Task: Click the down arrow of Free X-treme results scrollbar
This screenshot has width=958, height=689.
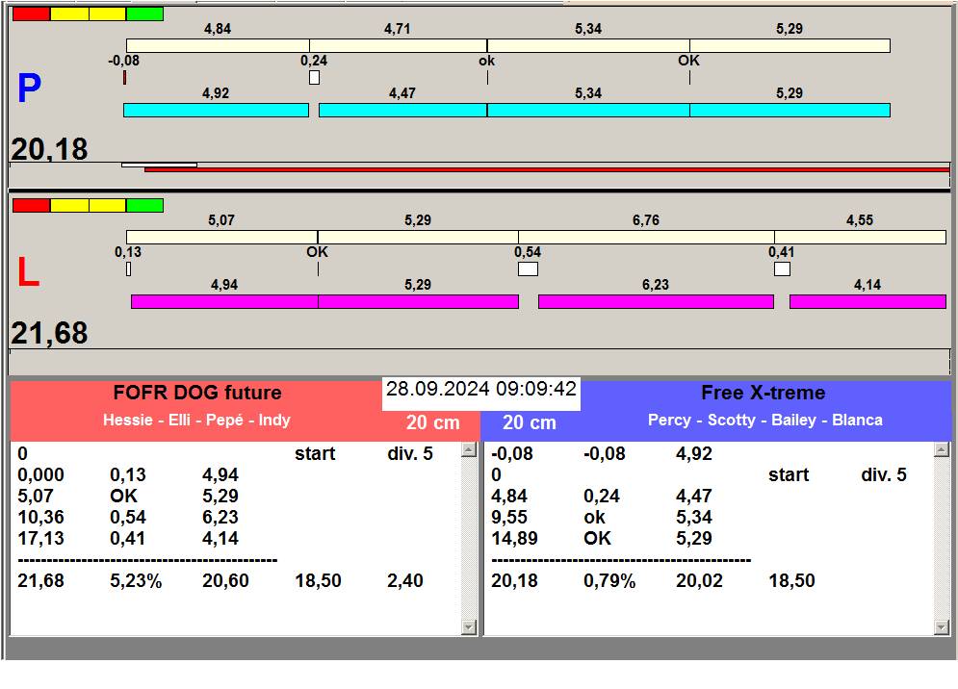Action: pyautogui.click(x=942, y=626)
